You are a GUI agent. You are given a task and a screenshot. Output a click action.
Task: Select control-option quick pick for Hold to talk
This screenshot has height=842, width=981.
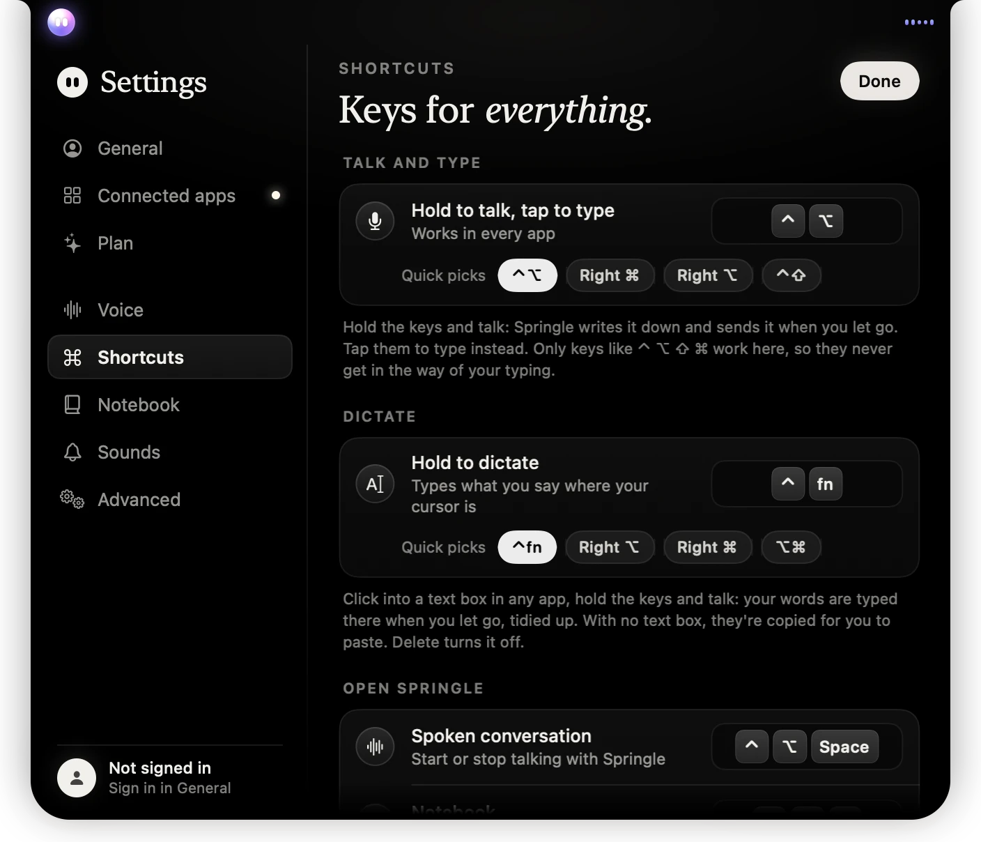(x=527, y=275)
